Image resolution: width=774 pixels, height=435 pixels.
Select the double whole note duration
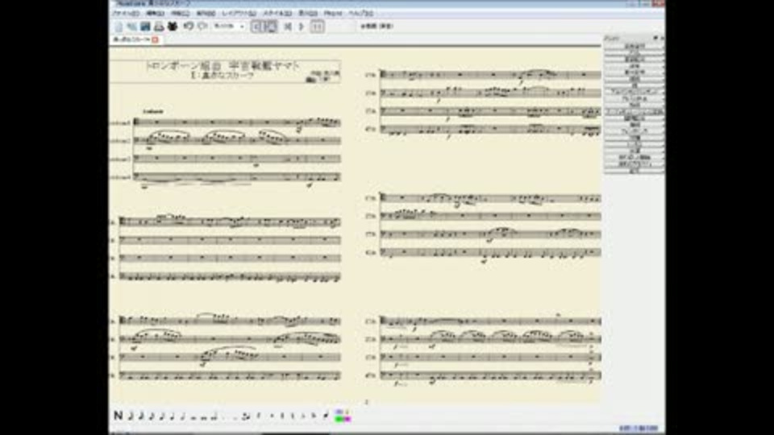click(204, 416)
